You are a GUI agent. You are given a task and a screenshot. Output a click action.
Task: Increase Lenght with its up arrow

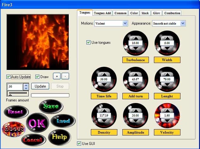[167, 74]
